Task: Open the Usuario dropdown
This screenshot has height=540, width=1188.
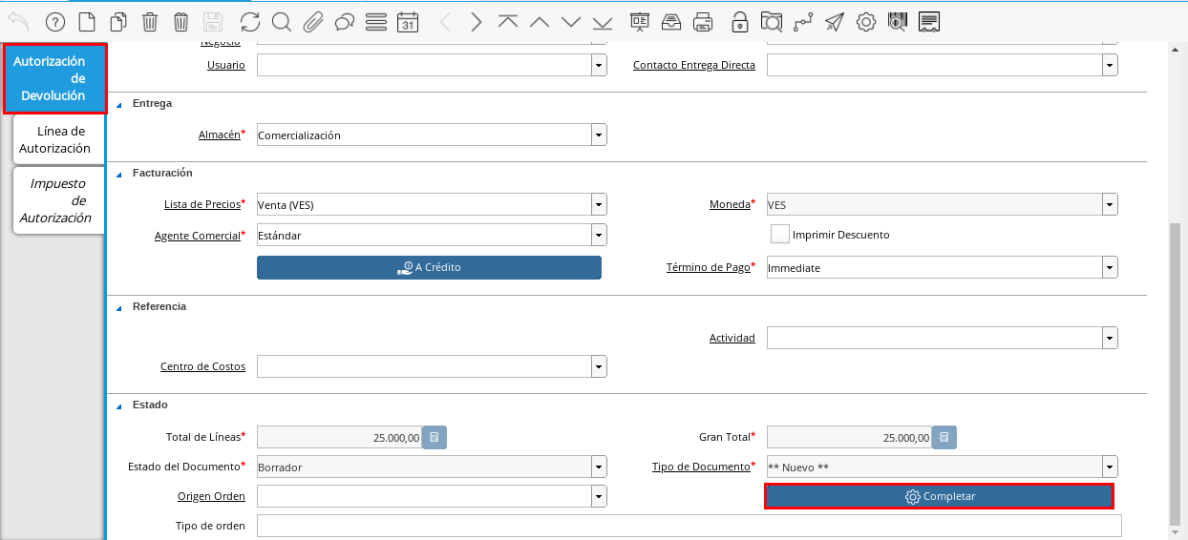Action: [599, 65]
